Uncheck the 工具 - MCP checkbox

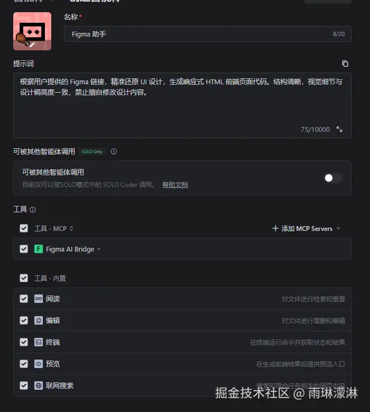point(24,228)
